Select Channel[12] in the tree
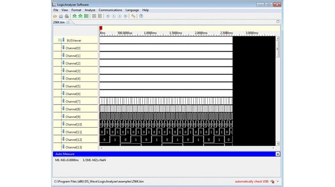The width and height of the screenshot is (335, 187). tap(74, 140)
